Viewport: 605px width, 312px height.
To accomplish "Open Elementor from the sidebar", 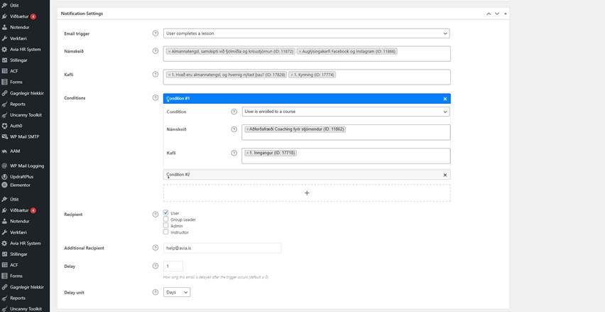I will click(20, 185).
